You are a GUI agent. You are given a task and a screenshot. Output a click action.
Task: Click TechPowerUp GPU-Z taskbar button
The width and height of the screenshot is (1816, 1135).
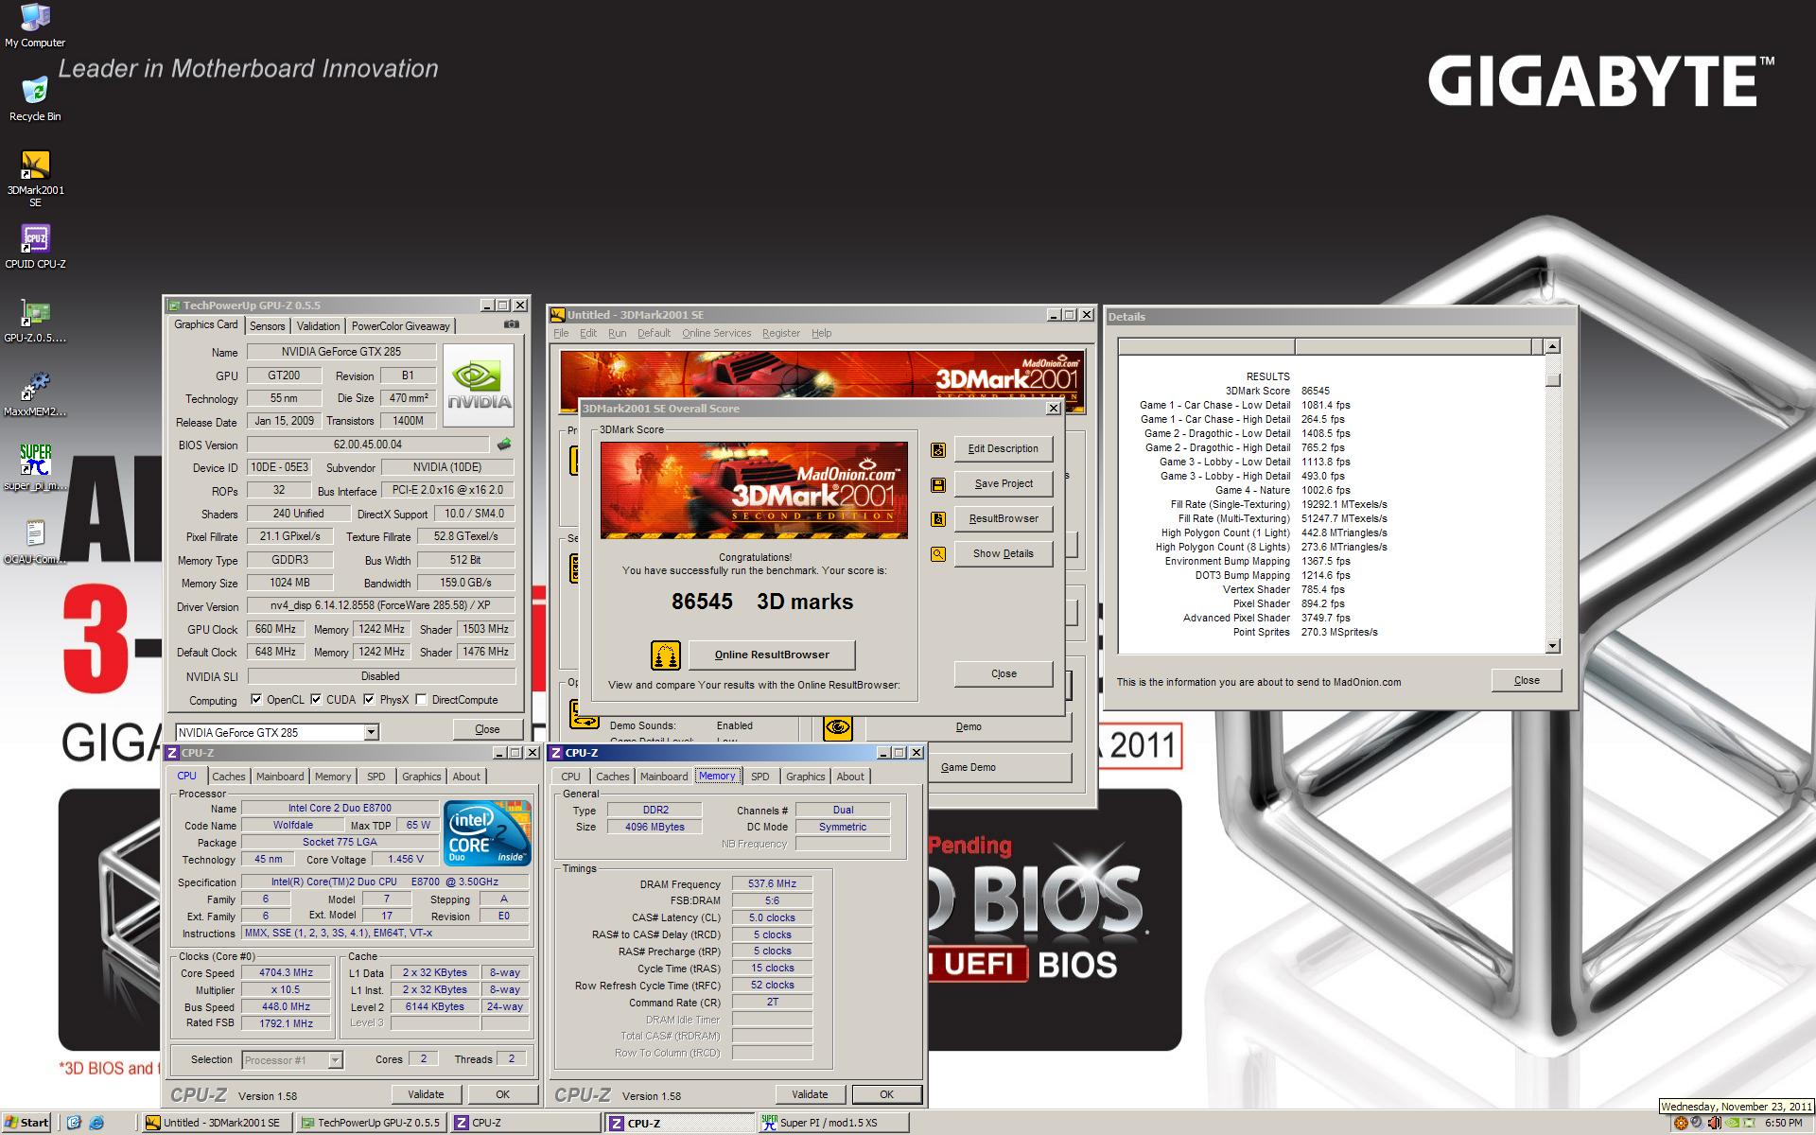tap(371, 1123)
